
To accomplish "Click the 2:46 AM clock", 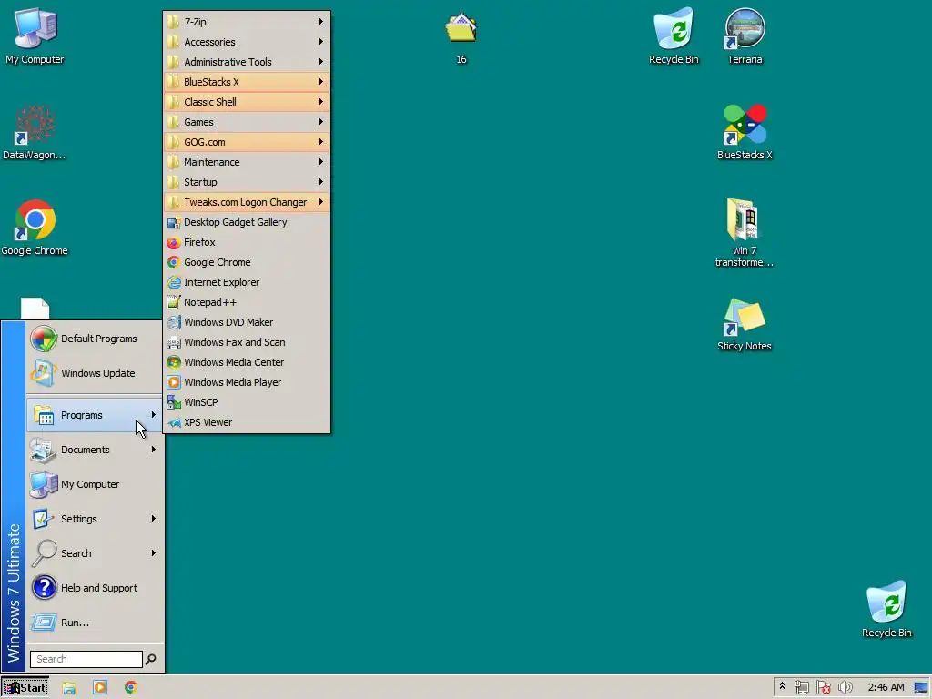I will (x=886, y=688).
